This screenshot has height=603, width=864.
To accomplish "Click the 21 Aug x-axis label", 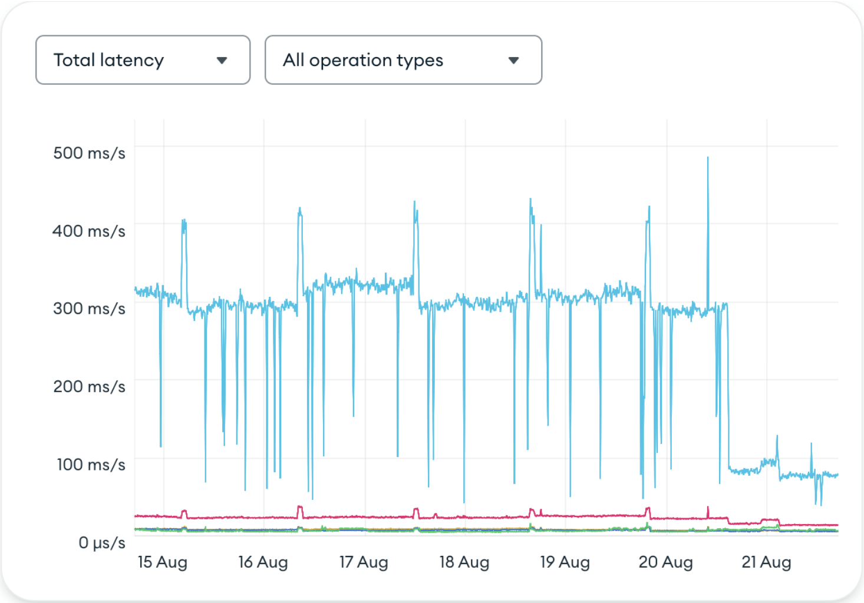I will (766, 562).
